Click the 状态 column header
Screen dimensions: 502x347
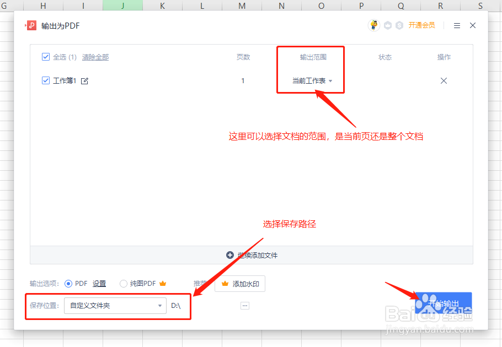tap(385, 57)
